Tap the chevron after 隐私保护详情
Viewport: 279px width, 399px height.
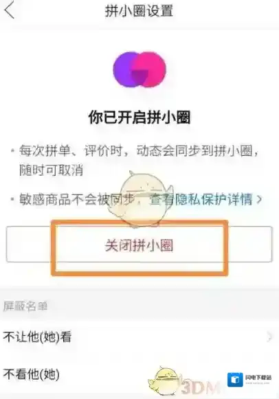click(x=259, y=199)
